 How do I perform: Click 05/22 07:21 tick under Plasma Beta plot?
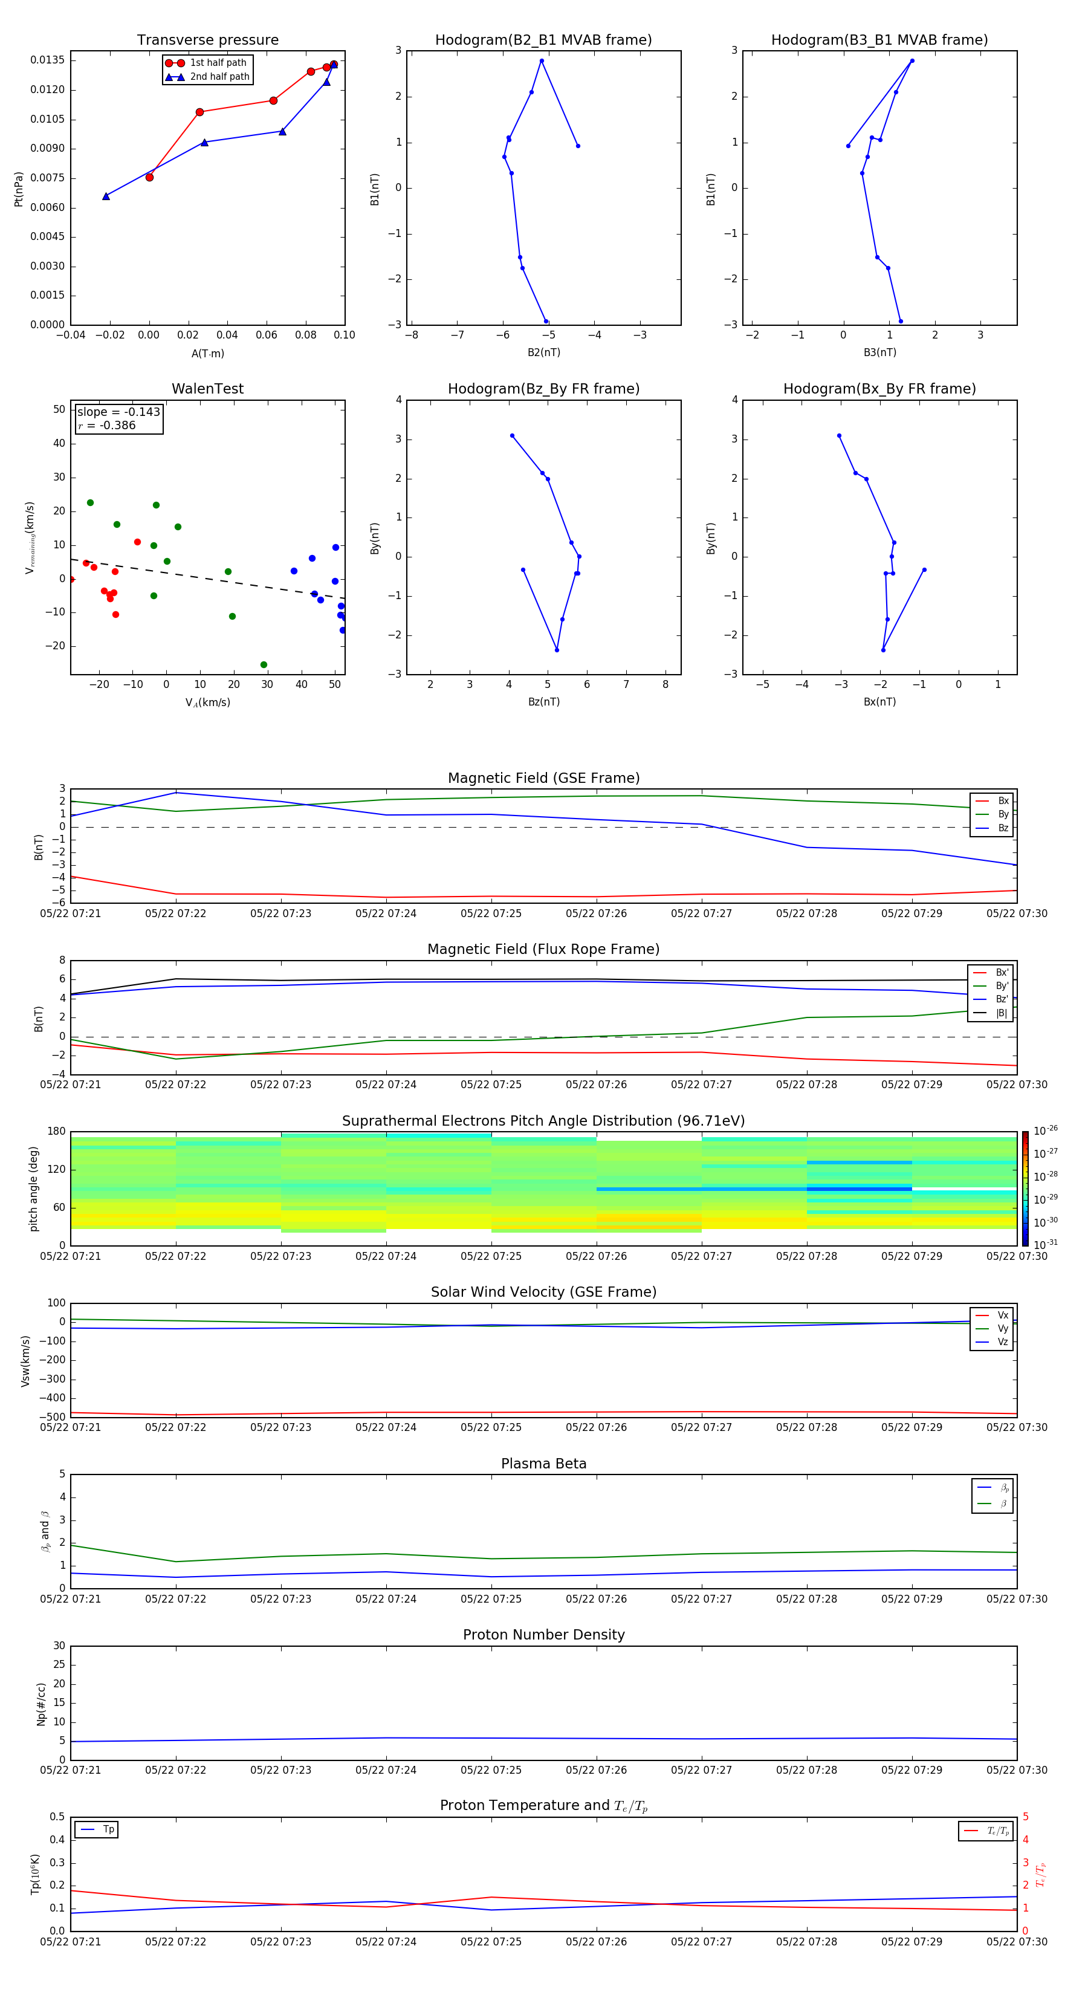(x=71, y=1598)
